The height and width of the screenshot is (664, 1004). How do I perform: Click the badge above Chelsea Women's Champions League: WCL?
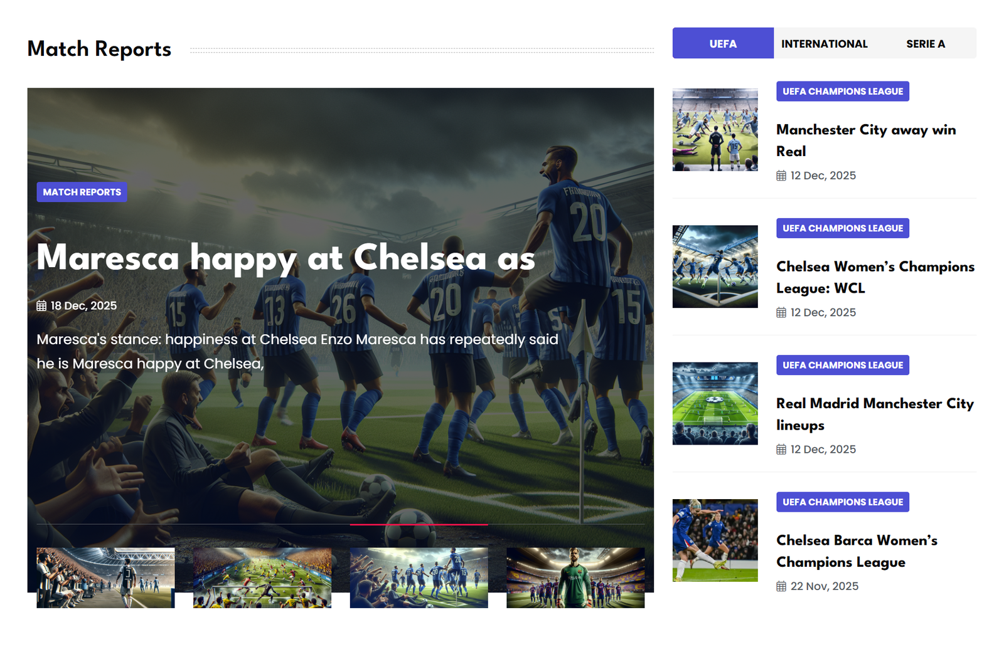click(843, 228)
